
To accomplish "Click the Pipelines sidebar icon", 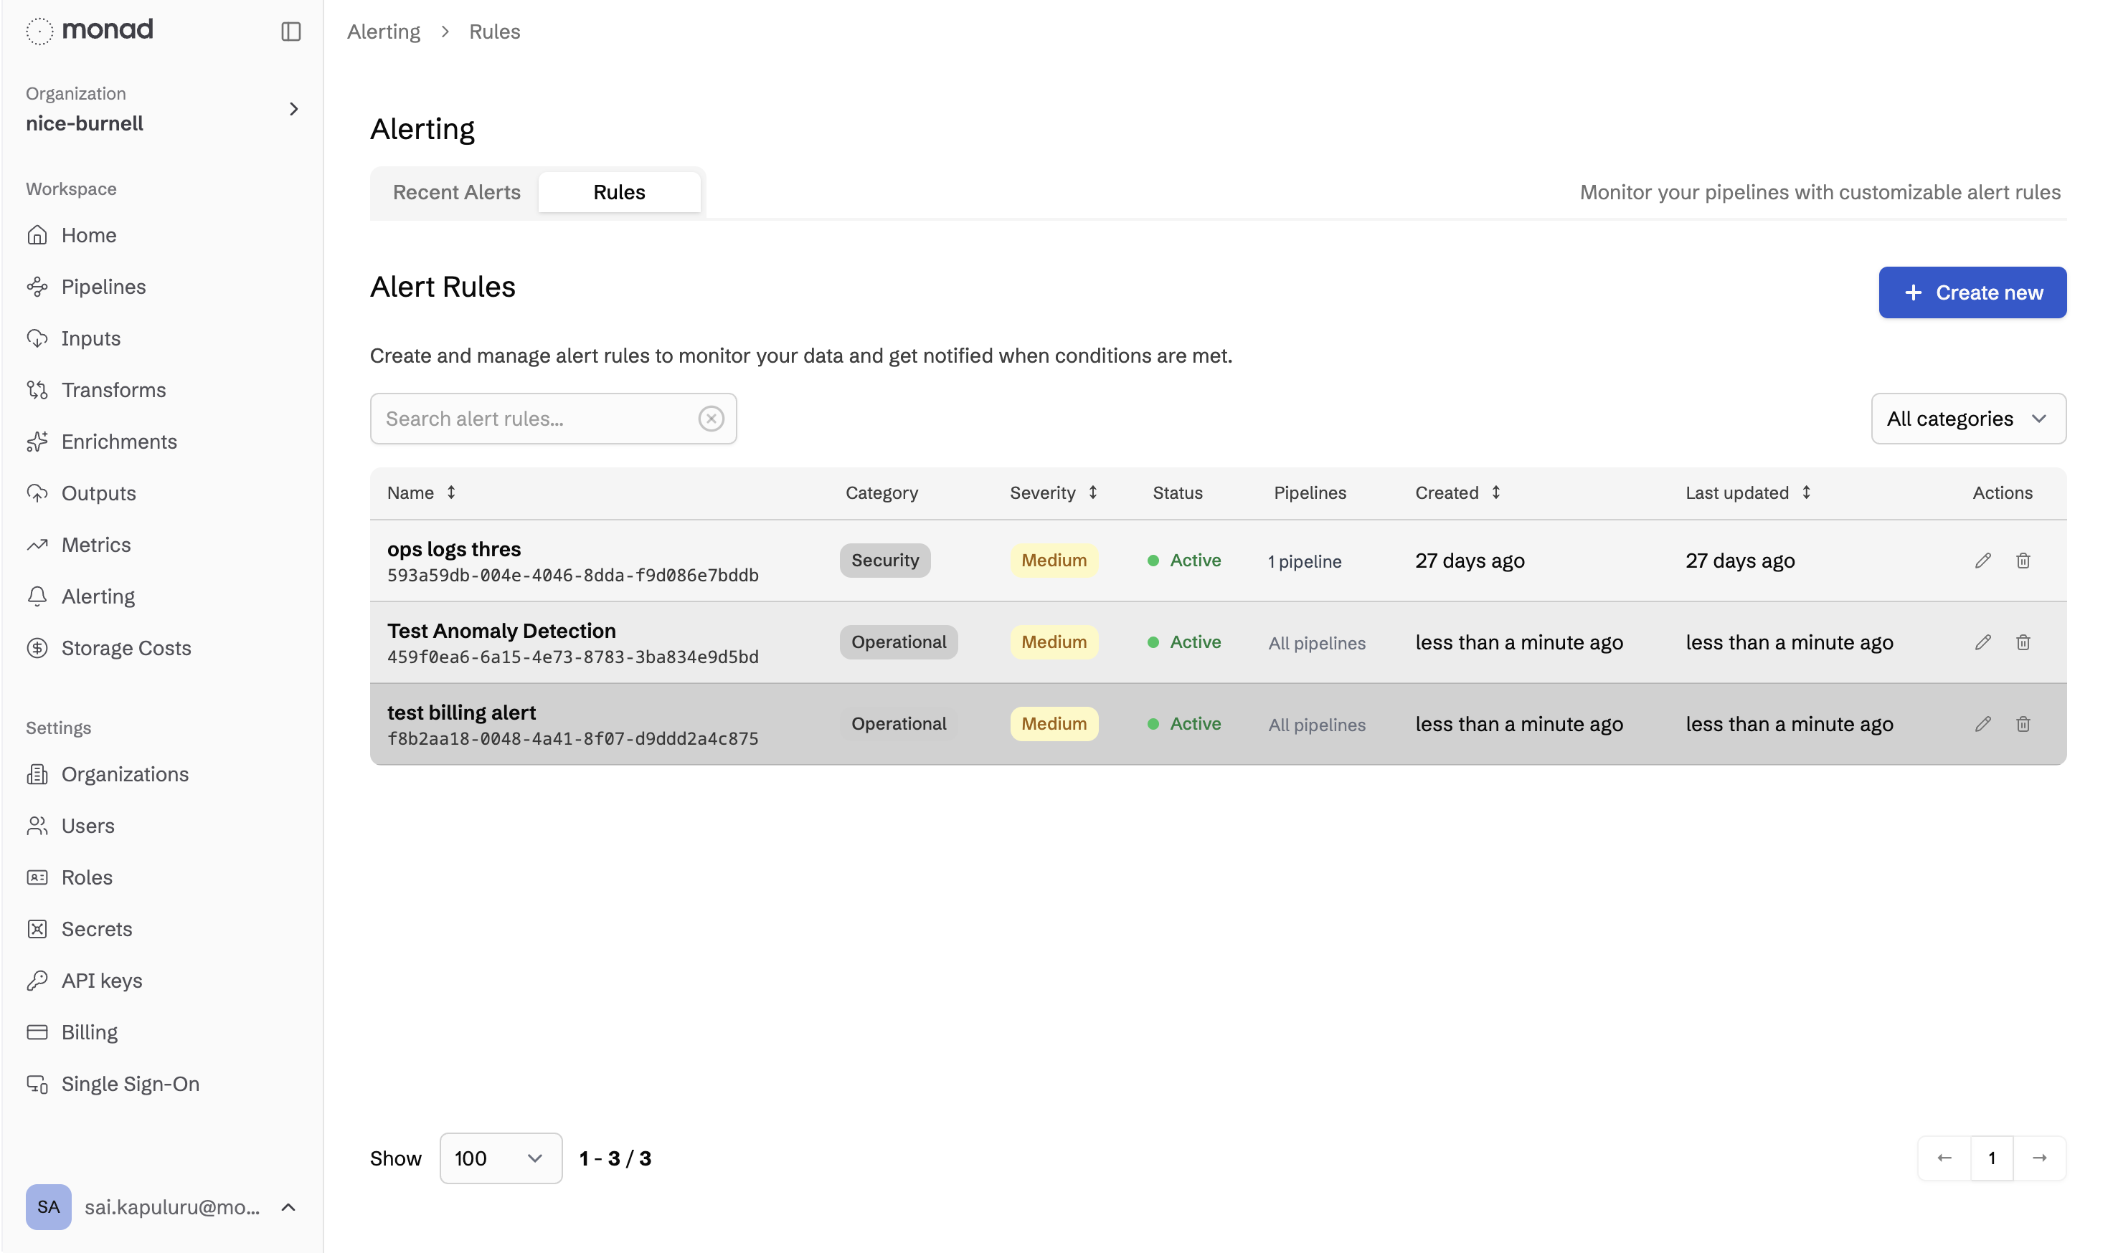I will [37, 286].
